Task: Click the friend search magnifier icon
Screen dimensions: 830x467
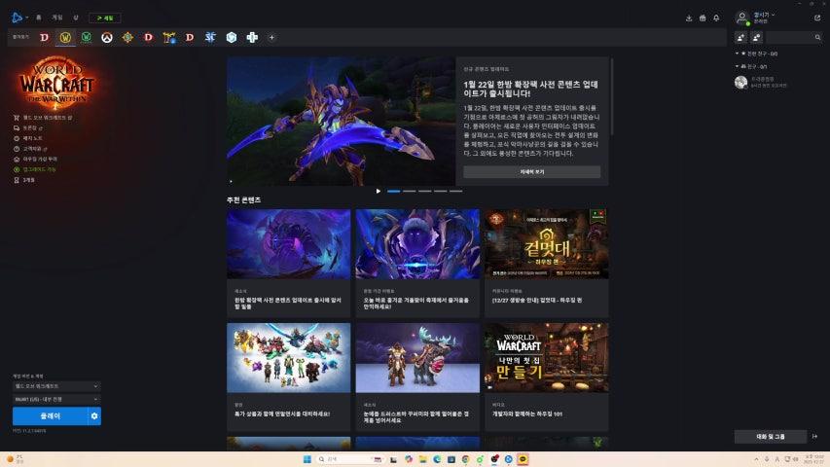Action: [817, 37]
